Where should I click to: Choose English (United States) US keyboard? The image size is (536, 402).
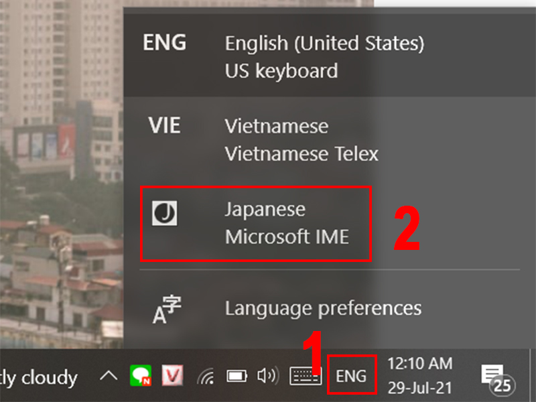pos(328,56)
